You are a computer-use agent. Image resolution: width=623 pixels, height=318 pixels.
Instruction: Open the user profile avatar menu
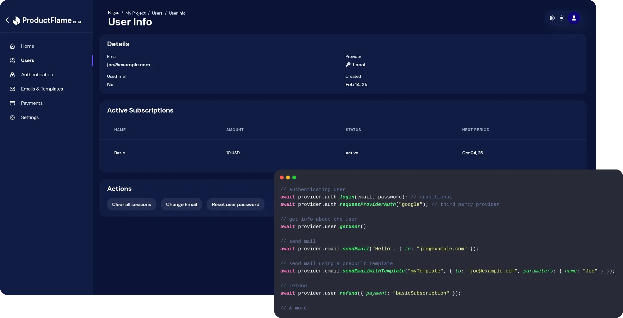point(574,18)
